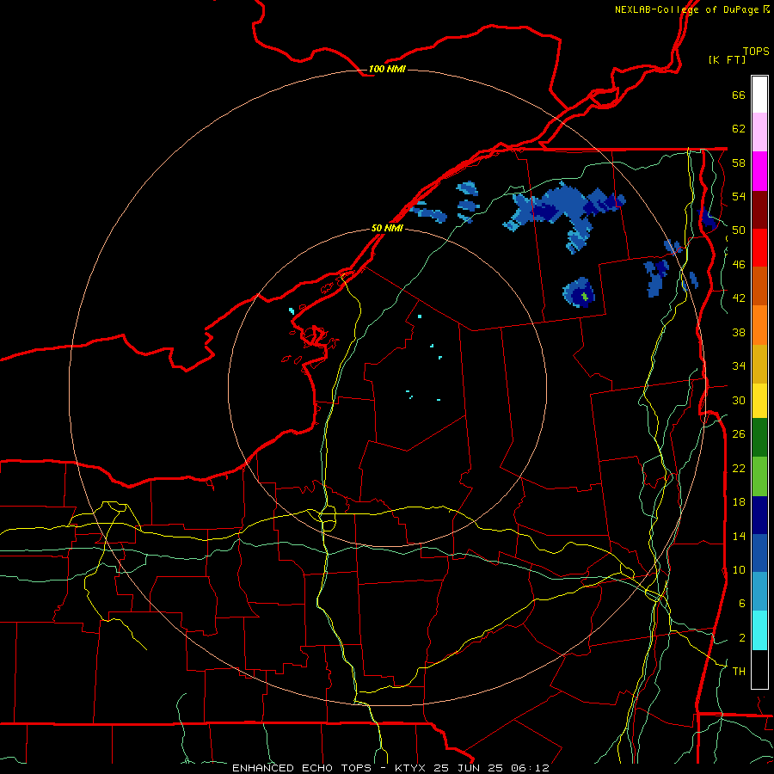Viewport: 774px width, 774px height.
Task: Select the bright red legend color band
Action: pos(759,248)
